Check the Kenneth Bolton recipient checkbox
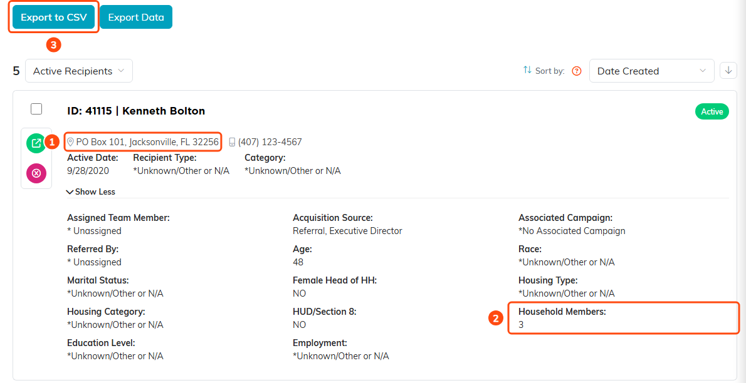The height and width of the screenshot is (383, 746). (x=36, y=109)
